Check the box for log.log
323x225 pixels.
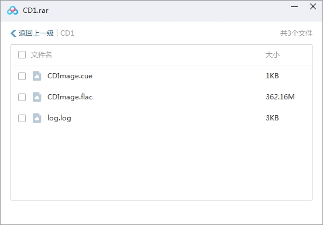(x=22, y=118)
